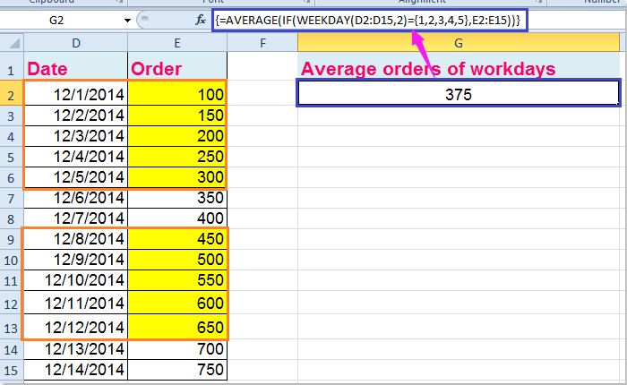The height and width of the screenshot is (385, 627).
Task: Click the Date header cell
Action: pyautogui.click(x=75, y=69)
